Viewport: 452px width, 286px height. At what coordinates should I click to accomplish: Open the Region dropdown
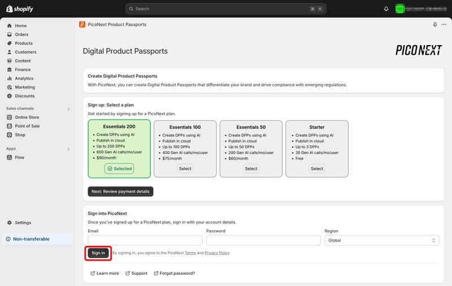tap(382, 240)
